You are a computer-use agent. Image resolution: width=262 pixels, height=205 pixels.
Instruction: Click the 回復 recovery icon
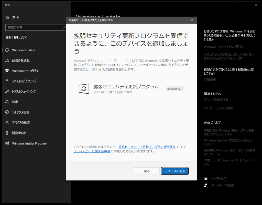[7, 102]
